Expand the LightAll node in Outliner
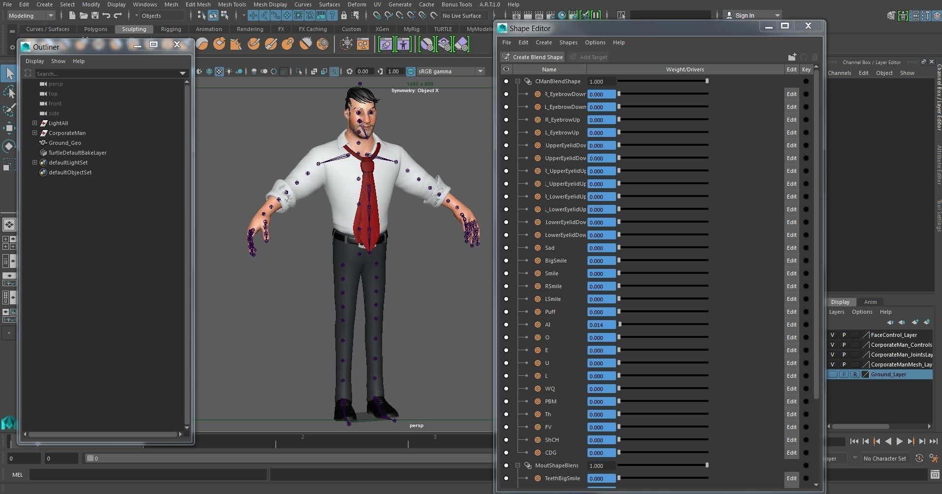Viewport: 942px width, 494px height. tap(34, 123)
